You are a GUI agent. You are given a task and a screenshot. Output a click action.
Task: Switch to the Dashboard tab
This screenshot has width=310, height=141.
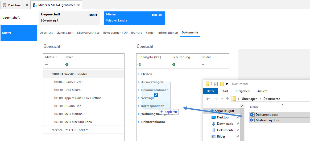coord(15,5)
